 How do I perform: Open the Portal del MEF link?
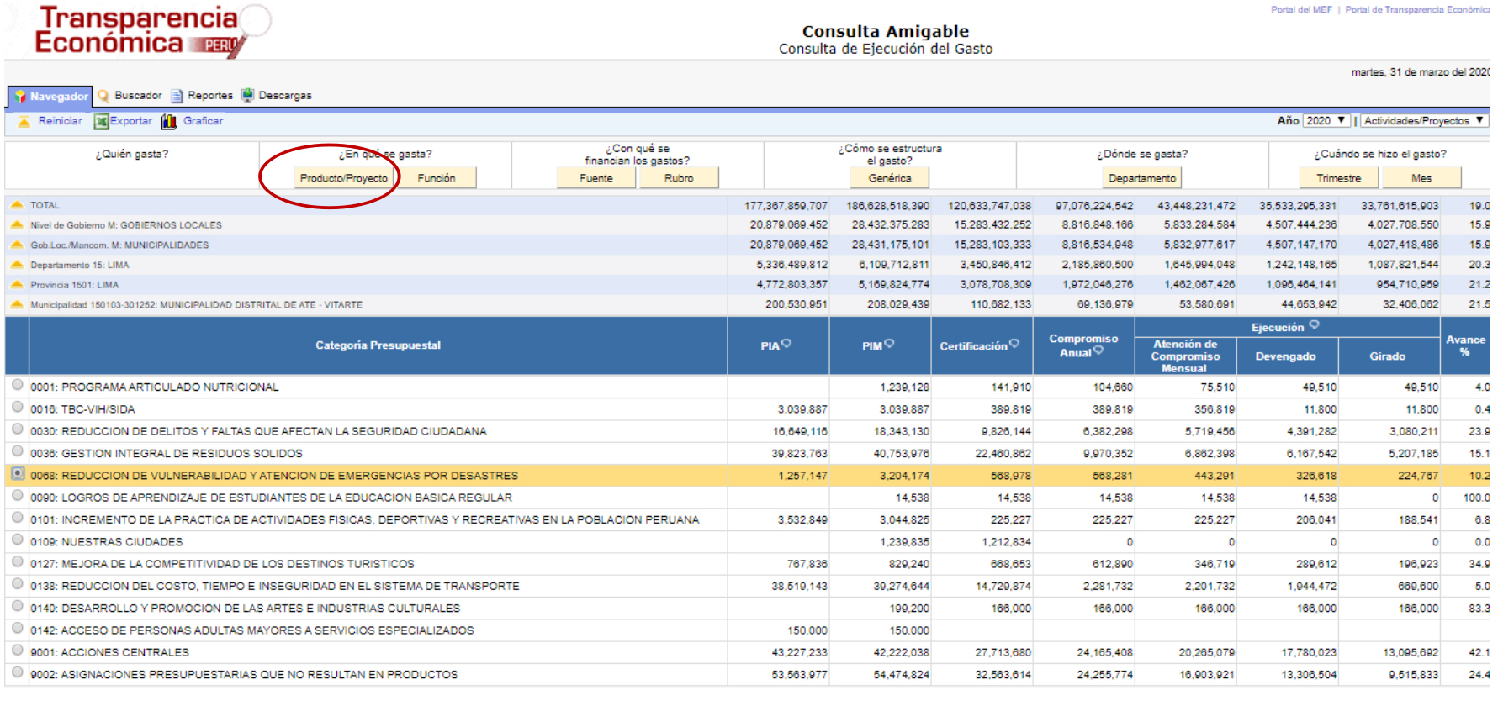pos(1300,10)
